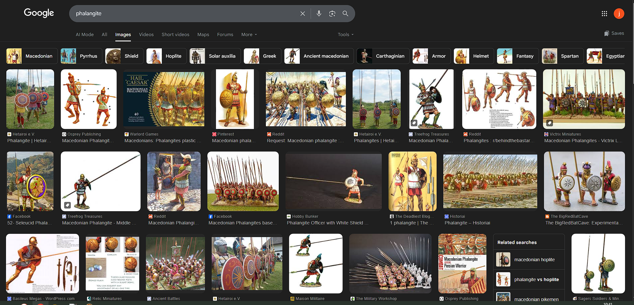
Task: Click the Warlord Games source favicon
Action: 127,134
